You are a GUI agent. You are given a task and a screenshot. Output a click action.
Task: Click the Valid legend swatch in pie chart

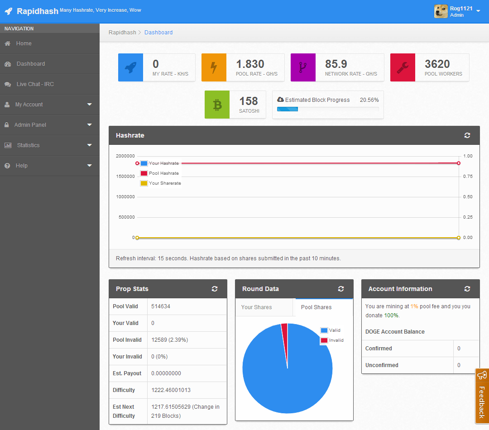click(x=324, y=330)
